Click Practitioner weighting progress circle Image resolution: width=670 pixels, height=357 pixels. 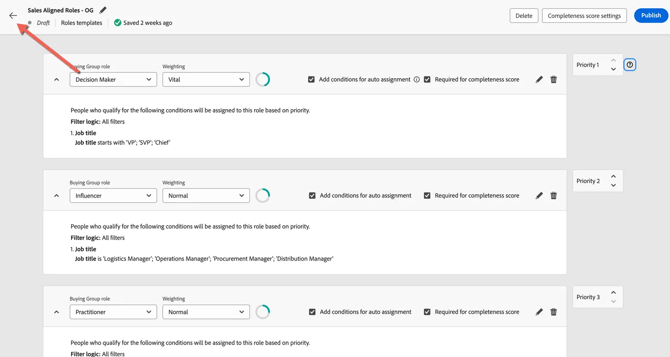click(263, 312)
